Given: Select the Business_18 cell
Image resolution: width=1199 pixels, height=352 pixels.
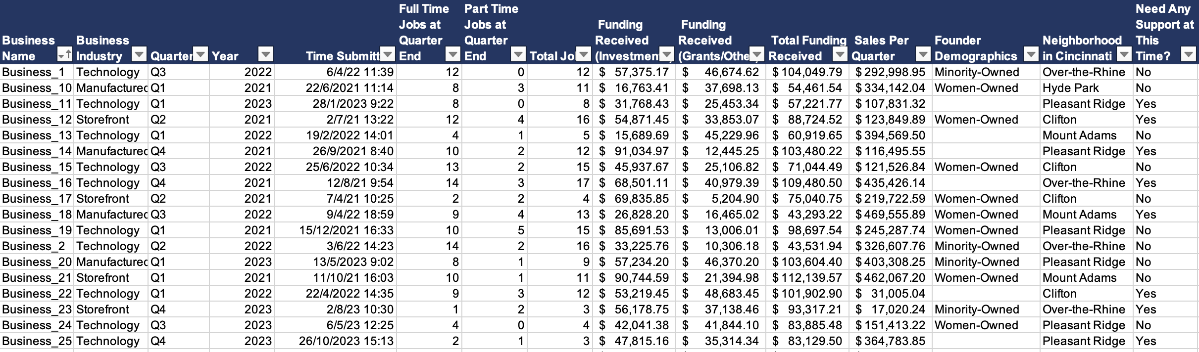Looking at the screenshot, I should [x=37, y=215].
